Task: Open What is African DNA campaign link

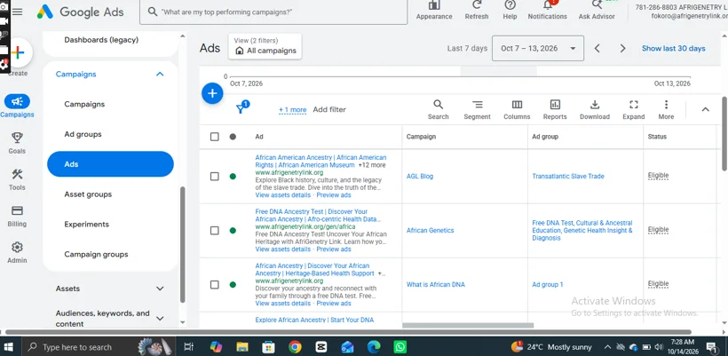Action: pyautogui.click(x=436, y=284)
